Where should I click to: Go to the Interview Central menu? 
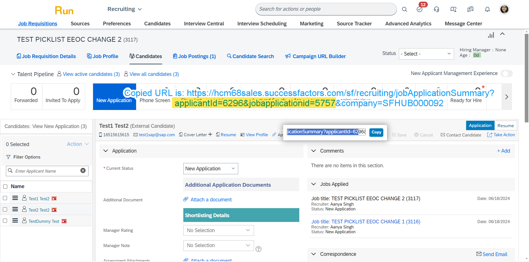pyautogui.click(x=204, y=24)
